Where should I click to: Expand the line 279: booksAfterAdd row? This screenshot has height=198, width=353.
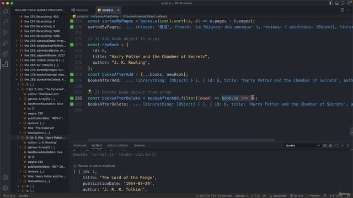[17, 75]
